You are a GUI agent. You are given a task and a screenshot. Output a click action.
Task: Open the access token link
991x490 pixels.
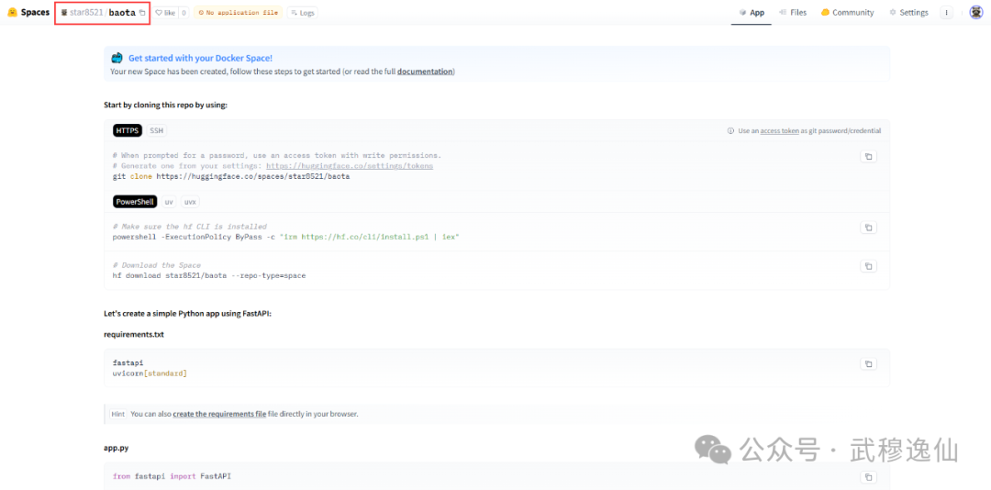point(779,131)
